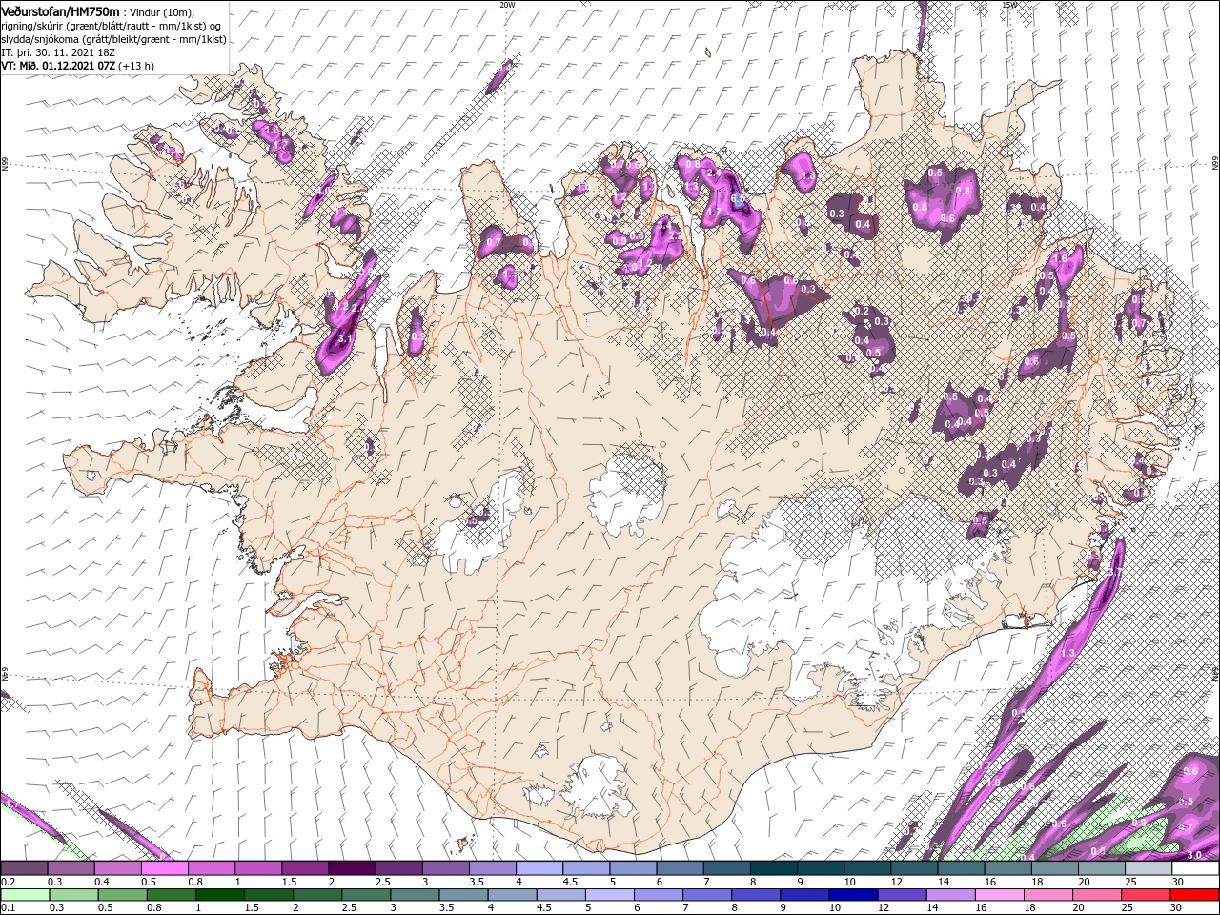Screen dimensions: 1220x915
Task: Pick the light grey top-row swatch starting at 25
Action: [x=1149, y=868]
